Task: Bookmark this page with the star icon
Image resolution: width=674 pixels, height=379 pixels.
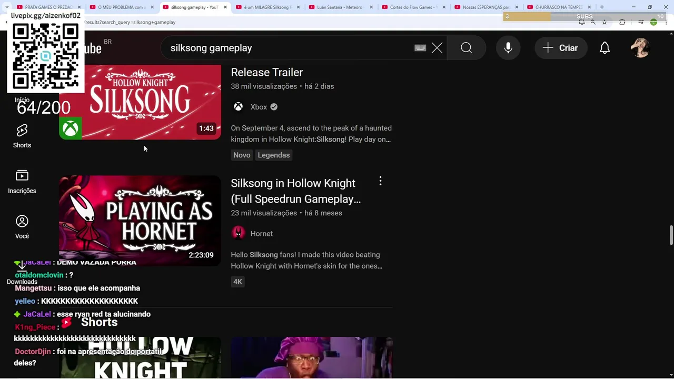Action: pyautogui.click(x=604, y=22)
